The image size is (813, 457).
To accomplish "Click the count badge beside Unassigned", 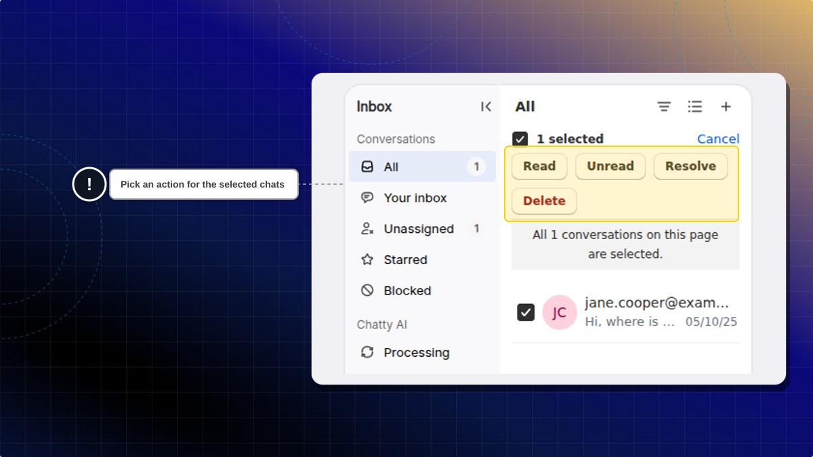I will point(476,229).
